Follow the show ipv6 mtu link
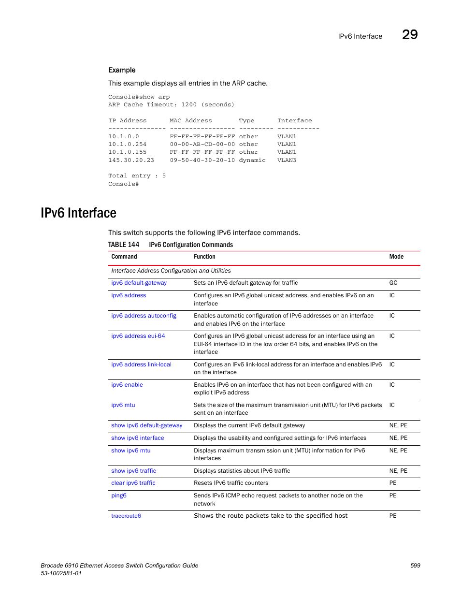 (130, 451)
